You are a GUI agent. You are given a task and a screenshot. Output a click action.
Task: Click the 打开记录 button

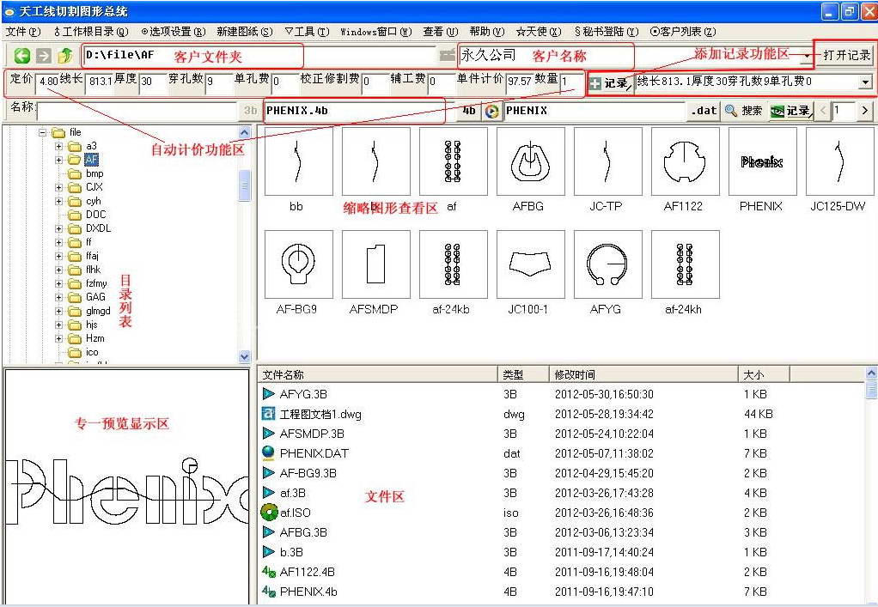coord(847,55)
